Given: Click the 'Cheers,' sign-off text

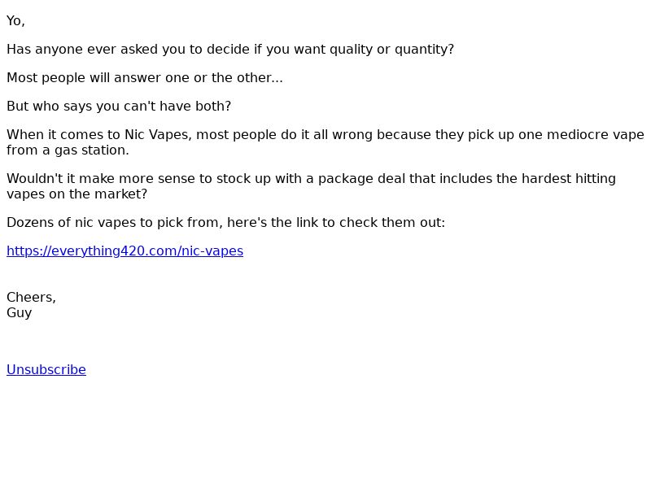Looking at the screenshot, I should (31, 298).
